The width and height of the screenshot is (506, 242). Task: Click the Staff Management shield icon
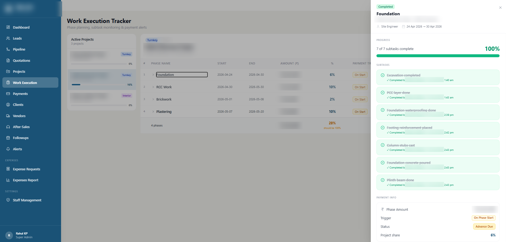click(8, 200)
